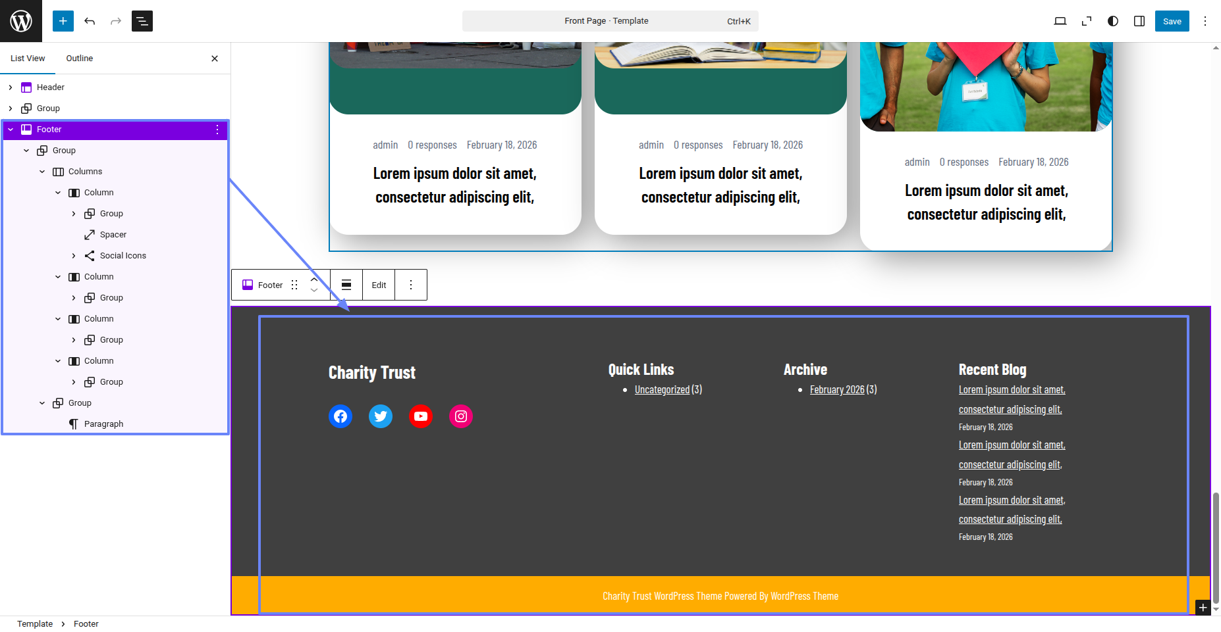
Task: Click the undo arrow icon
Action: coord(90,21)
